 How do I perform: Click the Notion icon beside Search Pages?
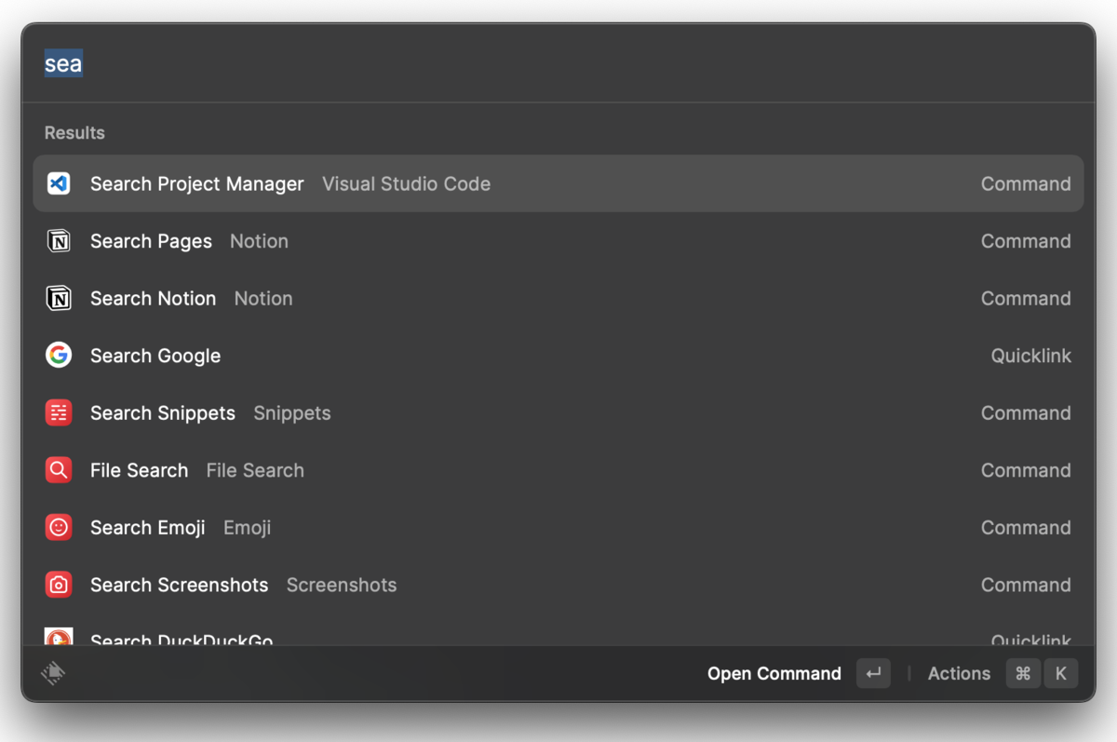59,241
